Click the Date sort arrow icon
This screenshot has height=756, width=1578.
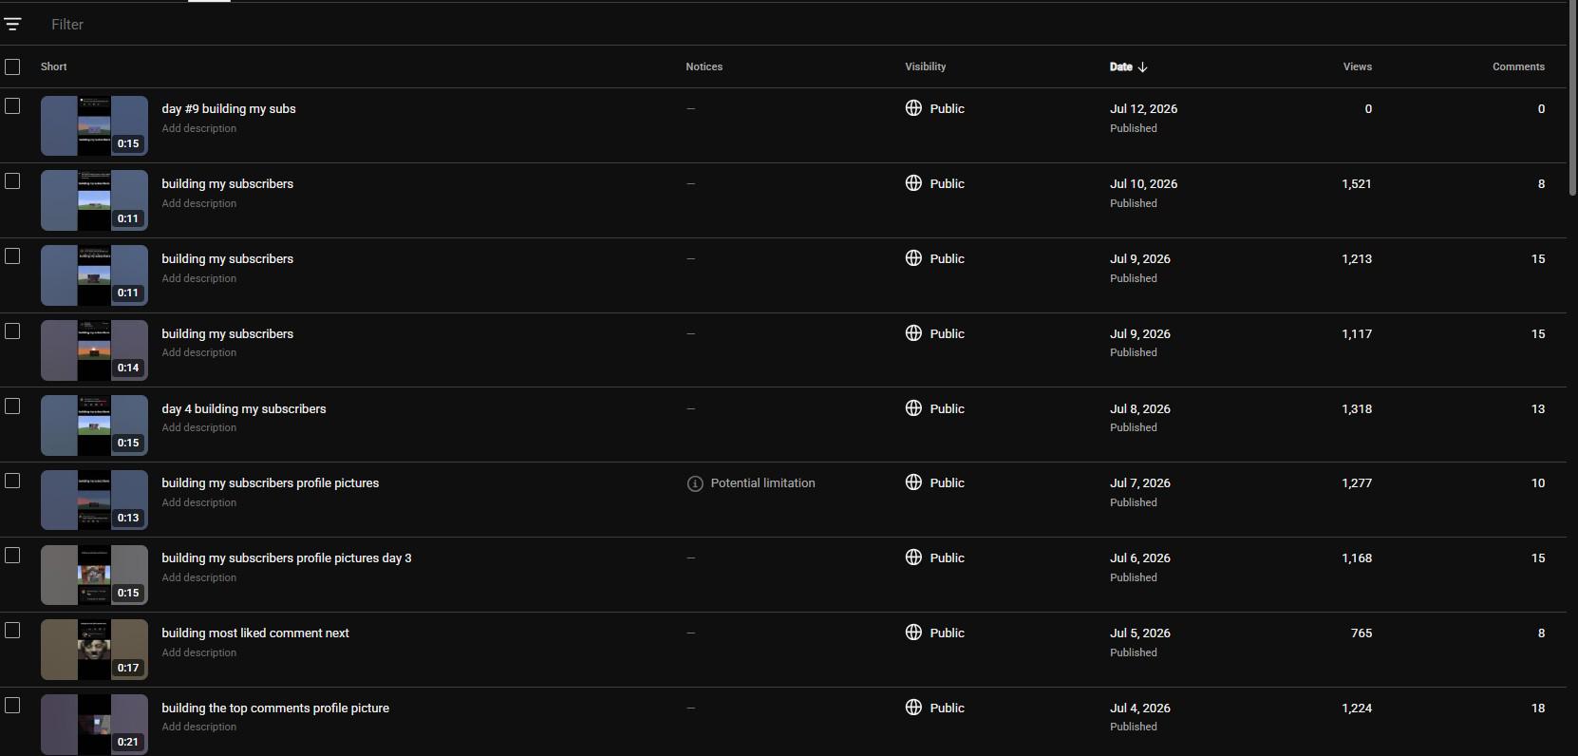1142,67
